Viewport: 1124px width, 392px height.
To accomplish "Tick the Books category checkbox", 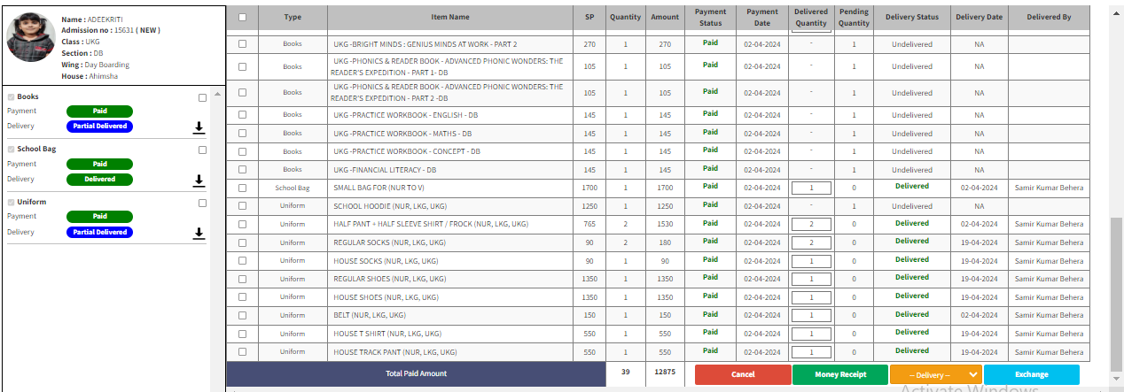I will [202, 97].
